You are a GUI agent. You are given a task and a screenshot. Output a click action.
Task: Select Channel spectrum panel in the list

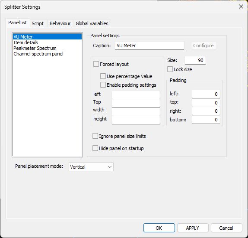pyautogui.click(x=47, y=54)
